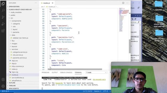Close the routes.js editor tab
Viewport: 167px width, 93px height.
click(52, 3)
